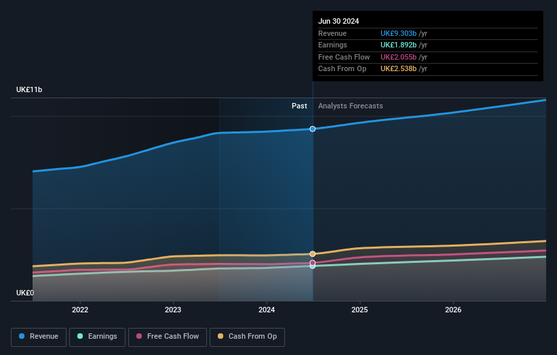
Task: Select the 2023 x-axis label
Action: [173, 310]
